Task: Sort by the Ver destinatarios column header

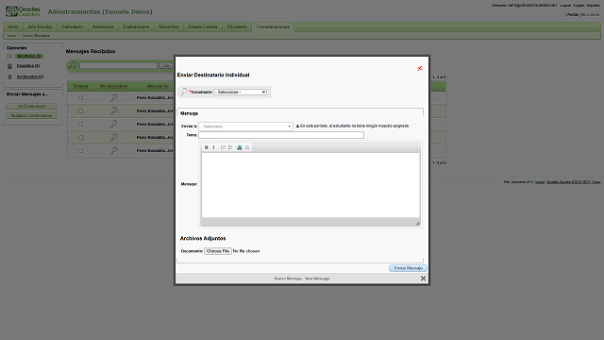Action: (113, 86)
